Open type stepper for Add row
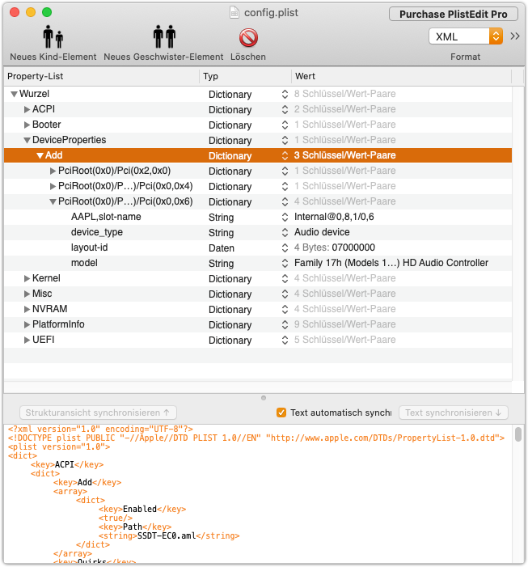 [285, 155]
